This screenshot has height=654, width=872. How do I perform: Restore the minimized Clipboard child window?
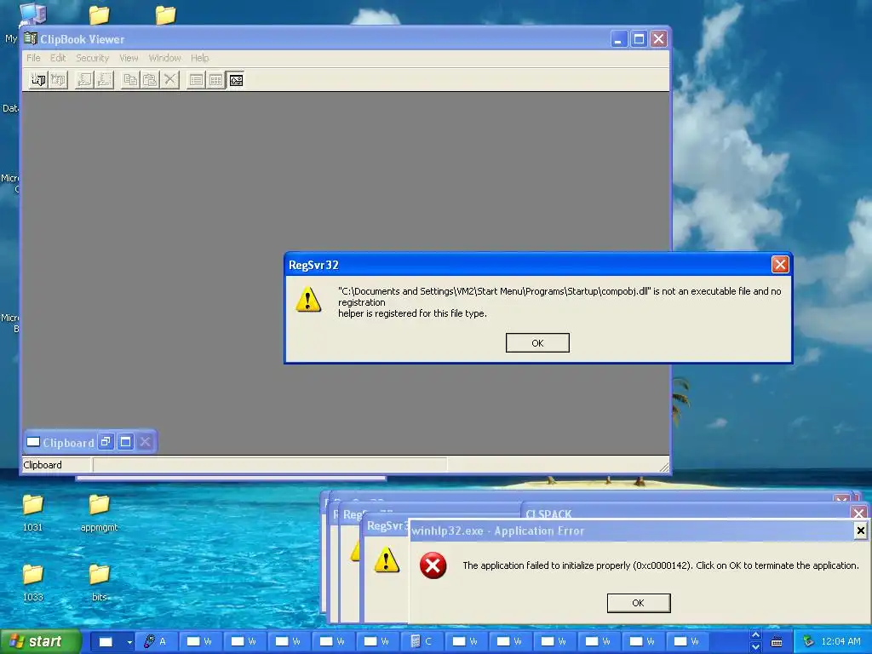[x=105, y=442]
